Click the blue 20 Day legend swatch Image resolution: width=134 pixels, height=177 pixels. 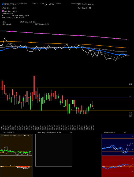point(3,5)
